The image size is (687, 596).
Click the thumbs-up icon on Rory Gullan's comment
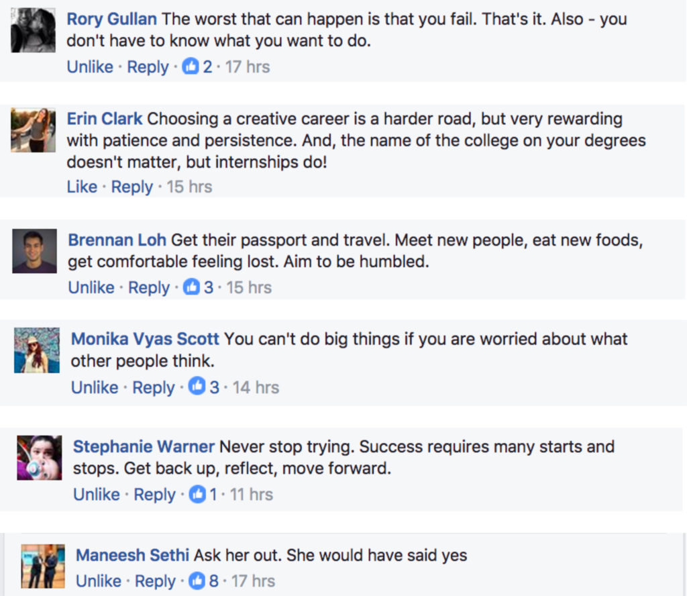tap(191, 66)
